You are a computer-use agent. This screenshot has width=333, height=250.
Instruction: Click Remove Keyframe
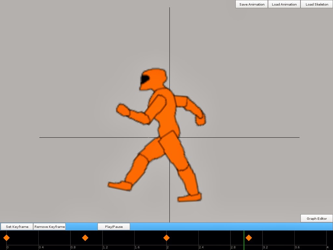(x=49, y=227)
